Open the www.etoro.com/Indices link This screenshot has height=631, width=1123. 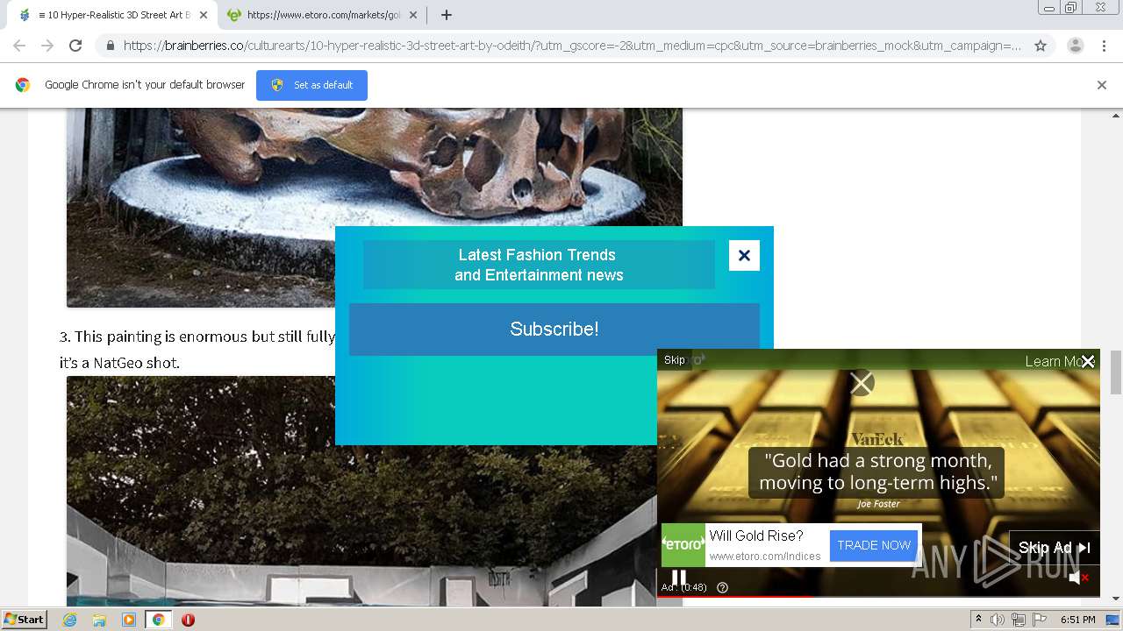coord(764,557)
